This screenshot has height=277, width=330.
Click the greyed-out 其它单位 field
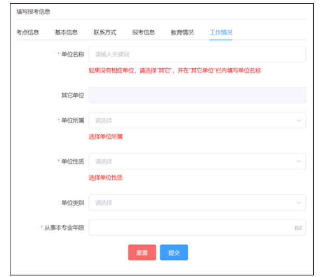197,95
